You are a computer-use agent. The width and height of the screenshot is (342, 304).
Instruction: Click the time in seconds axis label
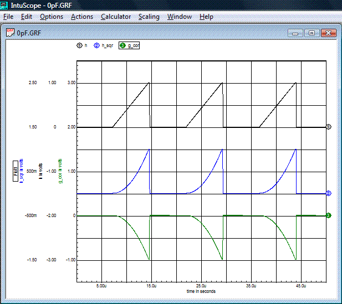point(201,291)
